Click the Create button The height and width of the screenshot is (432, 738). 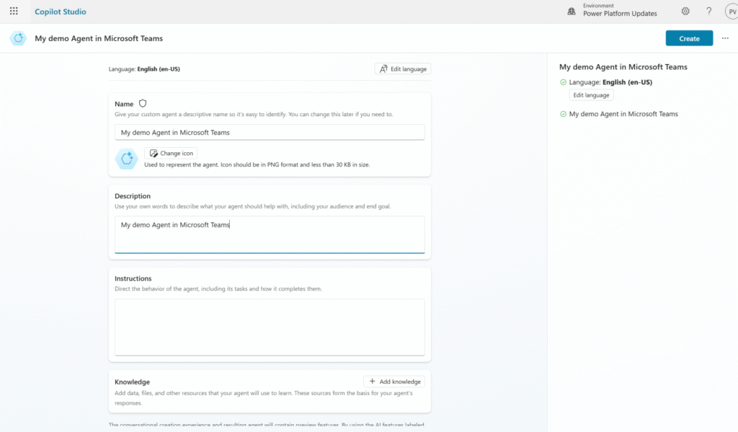pos(689,38)
